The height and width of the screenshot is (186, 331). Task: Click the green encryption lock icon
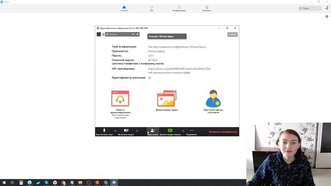pyautogui.click(x=103, y=34)
